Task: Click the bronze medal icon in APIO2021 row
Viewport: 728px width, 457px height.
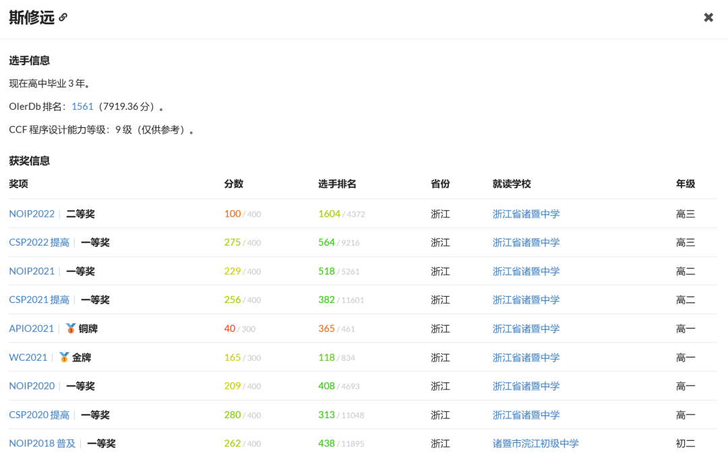Action: click(x=71, y=328)
